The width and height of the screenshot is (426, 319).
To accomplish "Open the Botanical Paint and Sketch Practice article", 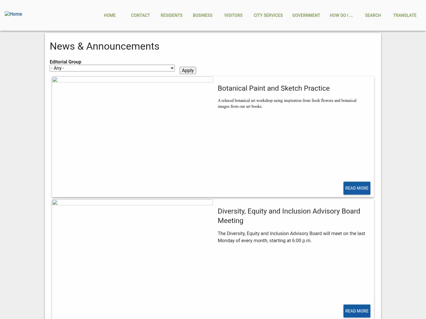I will click(274, 88).
